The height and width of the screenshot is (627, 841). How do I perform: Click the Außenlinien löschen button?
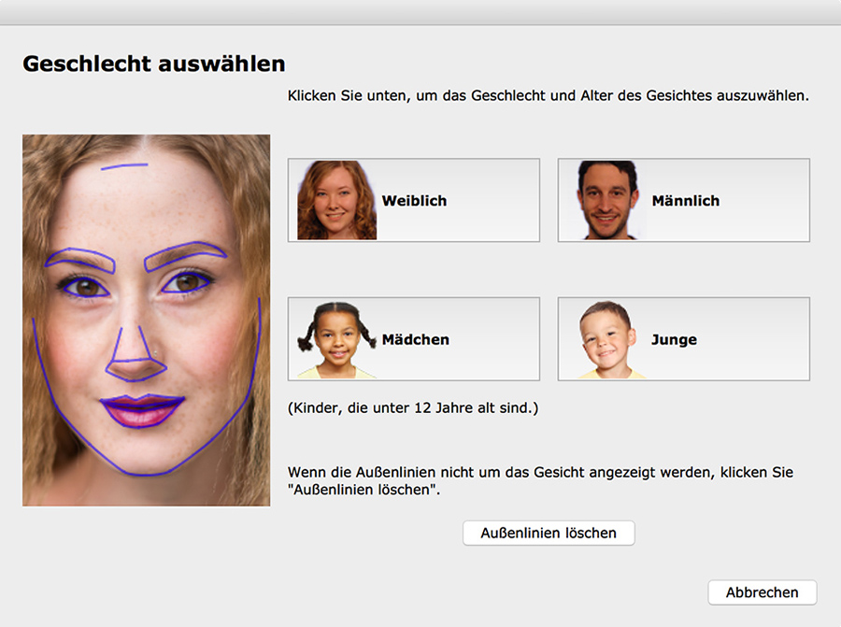pyautogui.click(x=549, y=534)
